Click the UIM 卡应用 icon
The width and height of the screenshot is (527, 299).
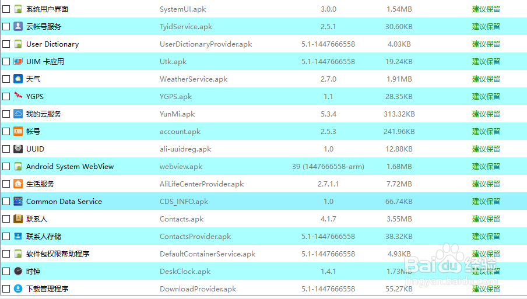coord(18,61)
